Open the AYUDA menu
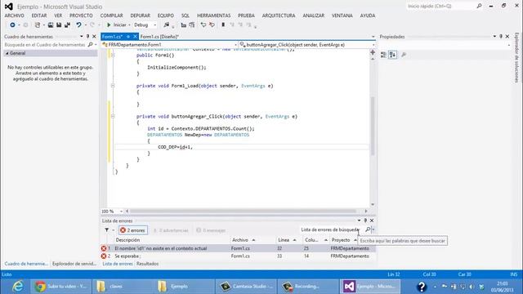 [x=368, y=16]
